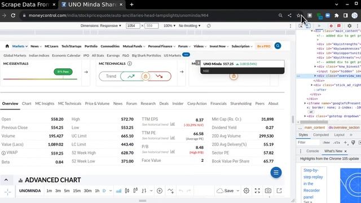
Task: Click the zoom magnifier icon in the address bar
Action: (x=280, y=15)
